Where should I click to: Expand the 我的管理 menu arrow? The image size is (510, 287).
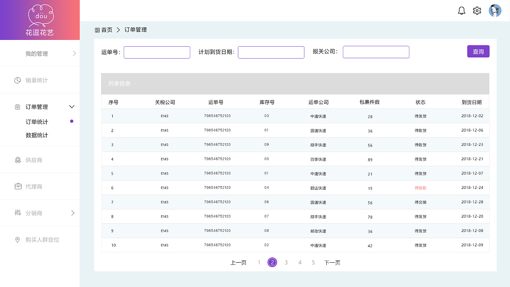coord(74,53)
